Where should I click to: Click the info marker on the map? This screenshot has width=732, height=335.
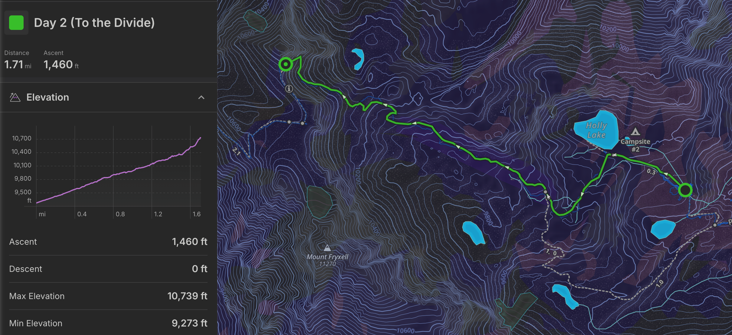289,89
